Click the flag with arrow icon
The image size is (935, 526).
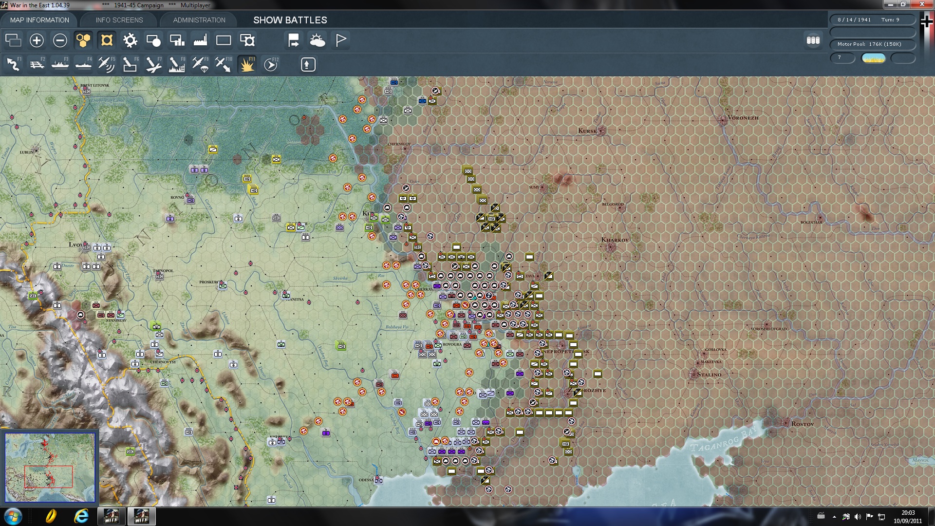click(294, 40)
